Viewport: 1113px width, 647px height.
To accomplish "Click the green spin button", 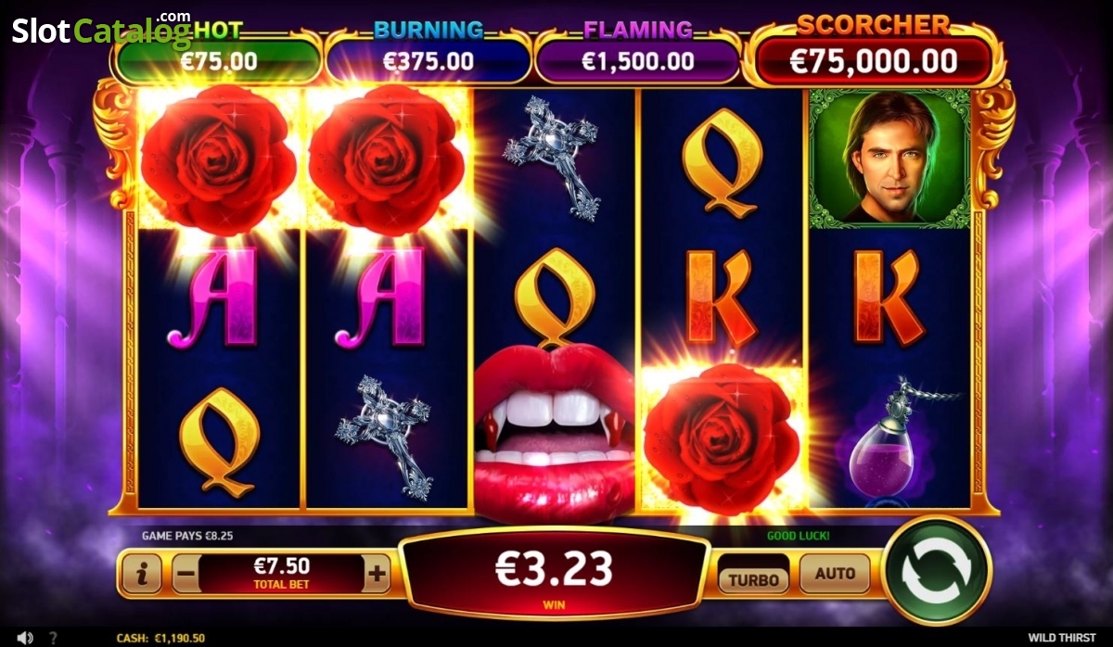I will click(x=937, y=573).
